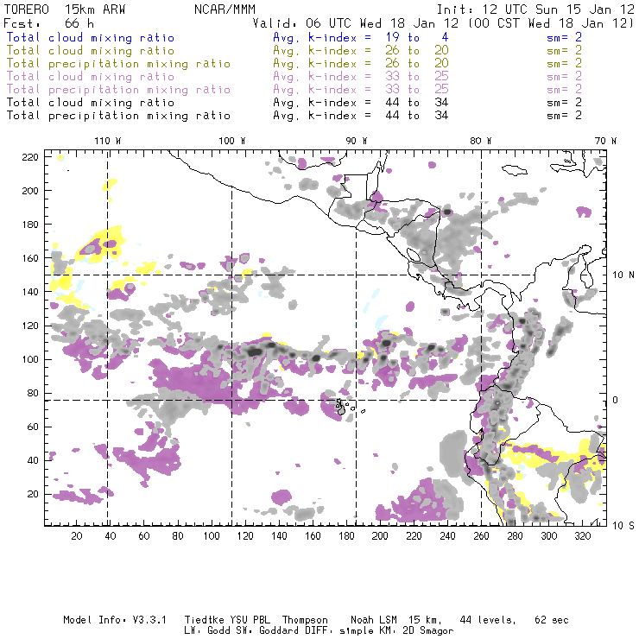Select the 'Tiedtke' footer word
This screenshot has width=639, height=639.
click(x=204, y=620)
